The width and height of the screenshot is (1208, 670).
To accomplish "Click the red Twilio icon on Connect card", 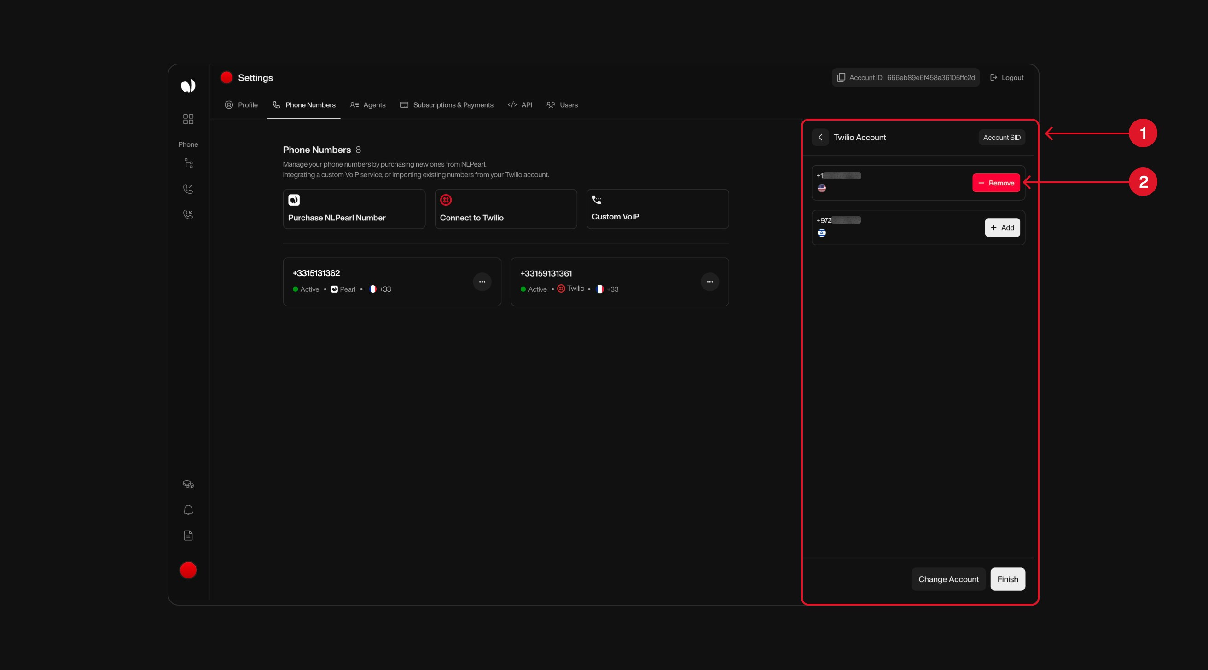I will click(446, 200).
